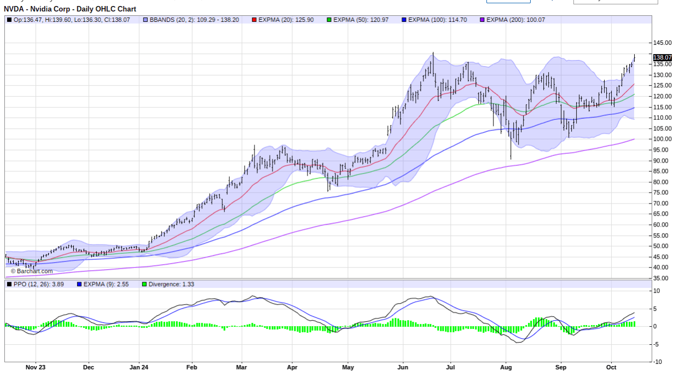Click the 70.00 price axis label
The image size is (679, 371).
(661, 204)
